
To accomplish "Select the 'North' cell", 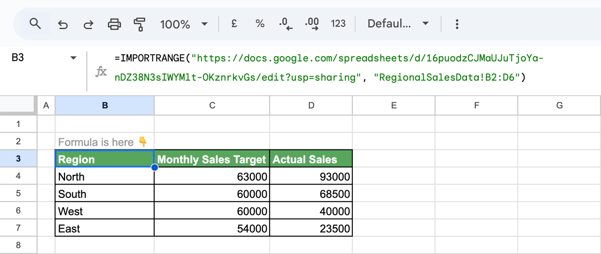I will [105, 176].
